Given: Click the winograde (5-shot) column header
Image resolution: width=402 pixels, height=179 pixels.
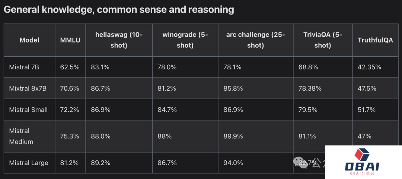Looking at the screenshot, I should tap(185, 40).
